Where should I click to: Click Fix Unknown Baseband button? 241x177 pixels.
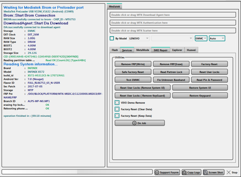[x=171, y=80]
